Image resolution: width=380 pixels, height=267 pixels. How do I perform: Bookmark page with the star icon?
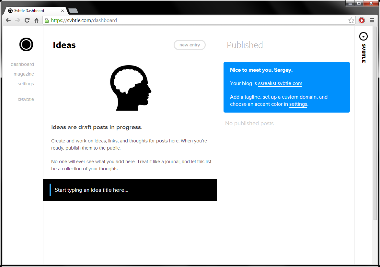[x=351, y=20]
